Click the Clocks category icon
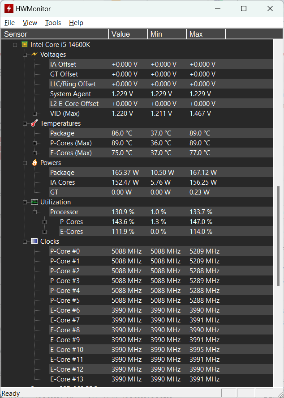Image resolution: width=284 pixels, height=398 pixels. 34,241
